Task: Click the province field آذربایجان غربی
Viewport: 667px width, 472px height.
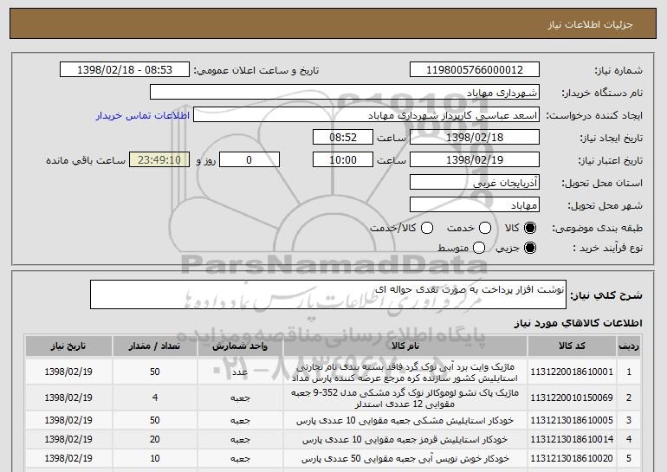Action: click(x=475, y=183)
